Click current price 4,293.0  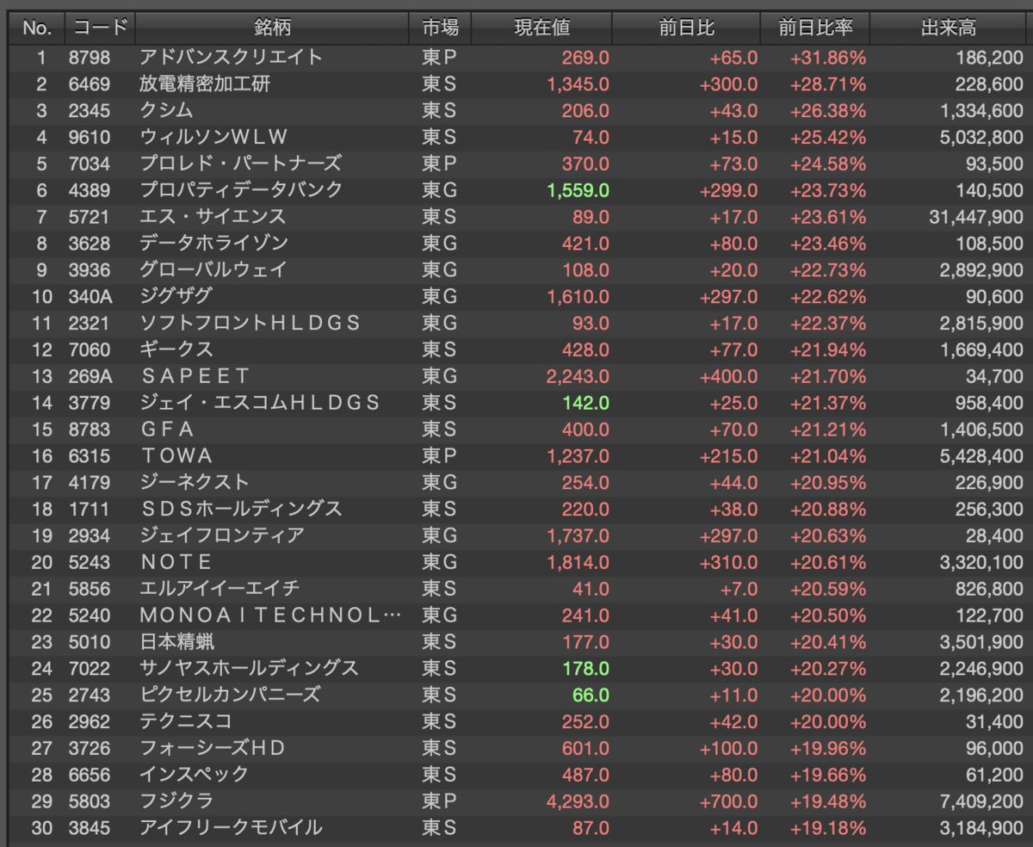tap(578, 801)
